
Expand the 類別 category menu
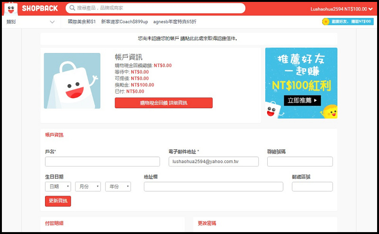pyautogui.click(x=30, y=22)
